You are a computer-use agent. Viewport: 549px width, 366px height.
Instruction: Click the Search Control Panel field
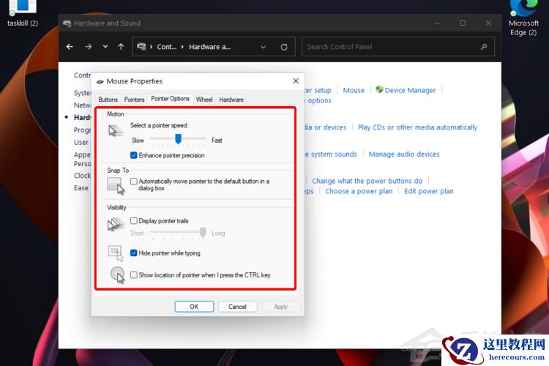pyautogui.click(x=398, y=47)
